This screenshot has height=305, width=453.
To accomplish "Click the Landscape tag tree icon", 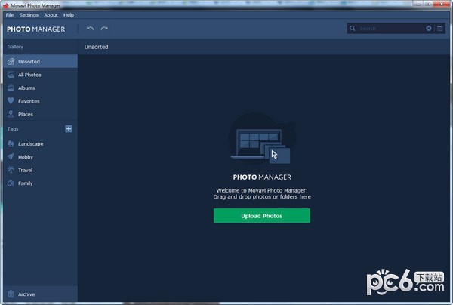I will pyautogui.click(x=11, y=143).
